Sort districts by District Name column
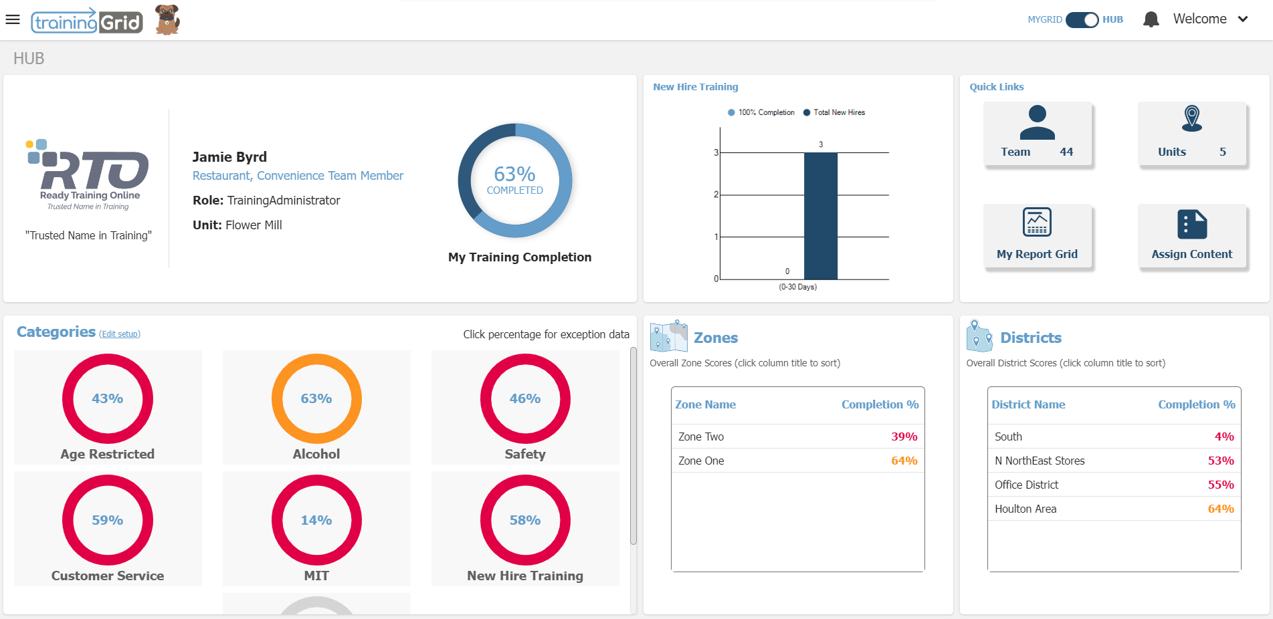 (x=1029, y=404)
